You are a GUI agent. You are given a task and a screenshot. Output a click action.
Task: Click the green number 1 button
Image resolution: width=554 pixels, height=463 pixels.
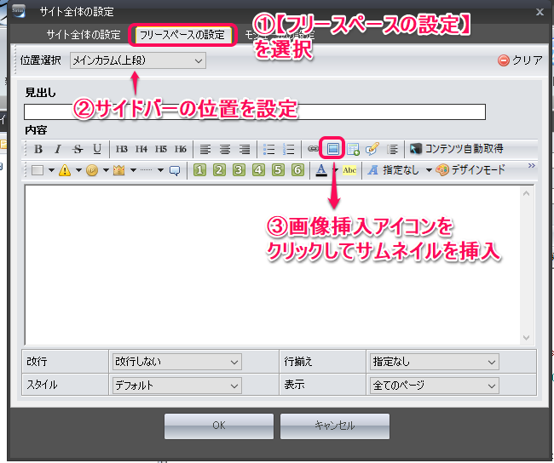tap(199, 169)
